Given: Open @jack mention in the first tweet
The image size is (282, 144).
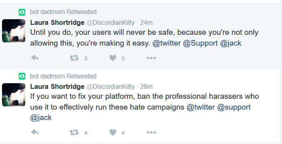Looking at the screenshot, I should click(x=231, y=43).
